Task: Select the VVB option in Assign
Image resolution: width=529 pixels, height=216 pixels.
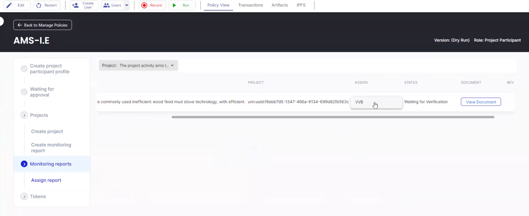Action: click(x=359, y=102)
